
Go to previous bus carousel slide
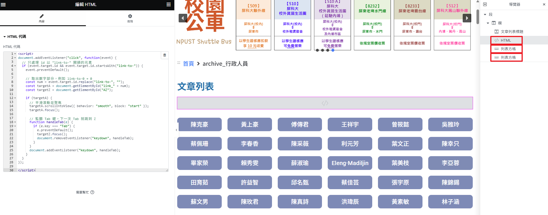pyautogui.click(x=183, y=18)
